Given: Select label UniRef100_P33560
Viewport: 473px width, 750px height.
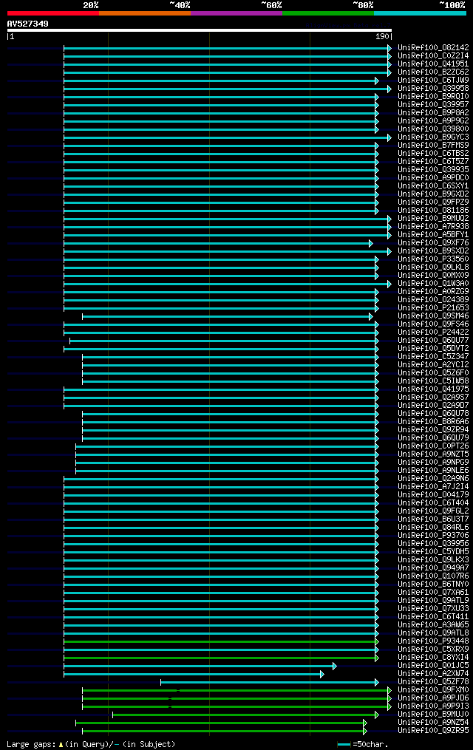Looking at the screenshot, I should click(x=433, y=259).
